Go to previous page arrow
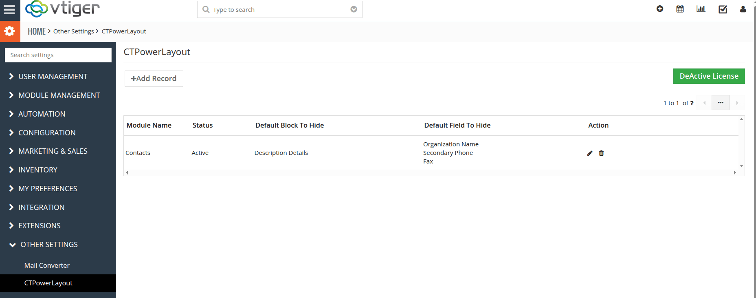Screen dimensions: 756x298 [x=704, y=103]
